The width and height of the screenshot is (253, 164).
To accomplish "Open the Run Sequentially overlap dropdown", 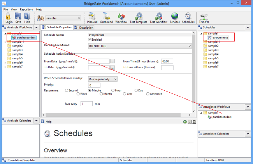I will pyautogui.click(x=115, y=79).
